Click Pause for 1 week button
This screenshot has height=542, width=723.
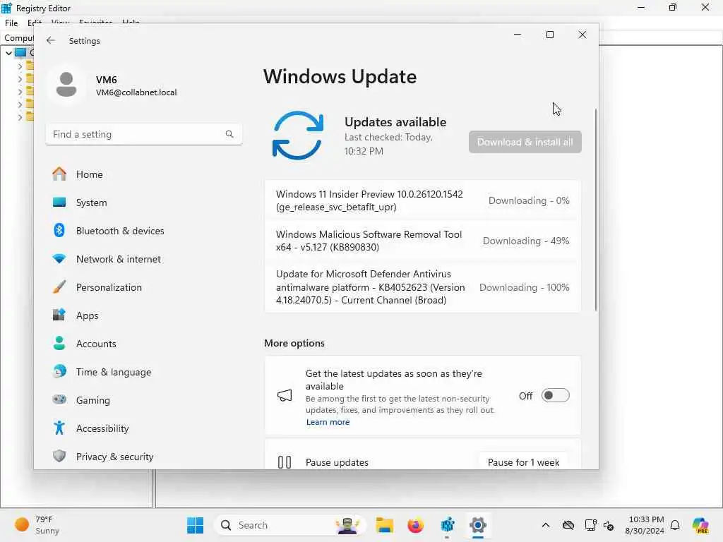(523, 462)
